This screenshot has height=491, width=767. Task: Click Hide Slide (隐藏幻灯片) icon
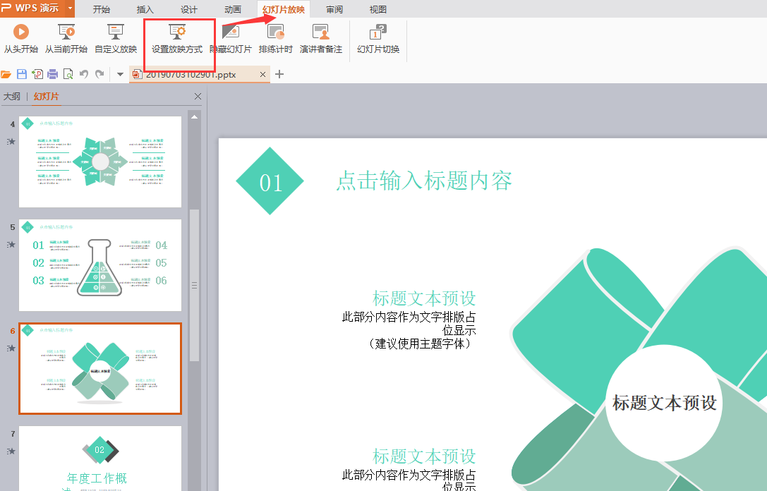[231, 32]
